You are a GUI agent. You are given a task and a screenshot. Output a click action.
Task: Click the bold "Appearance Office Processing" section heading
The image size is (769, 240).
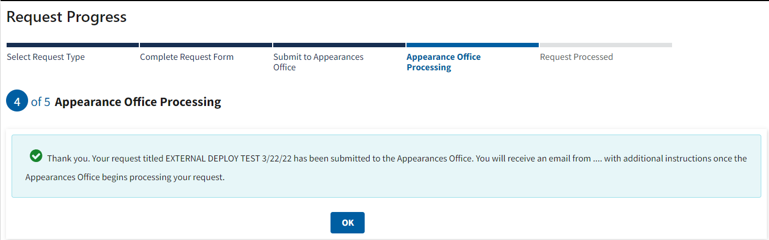pyautogui.click(x=138, y=102)
